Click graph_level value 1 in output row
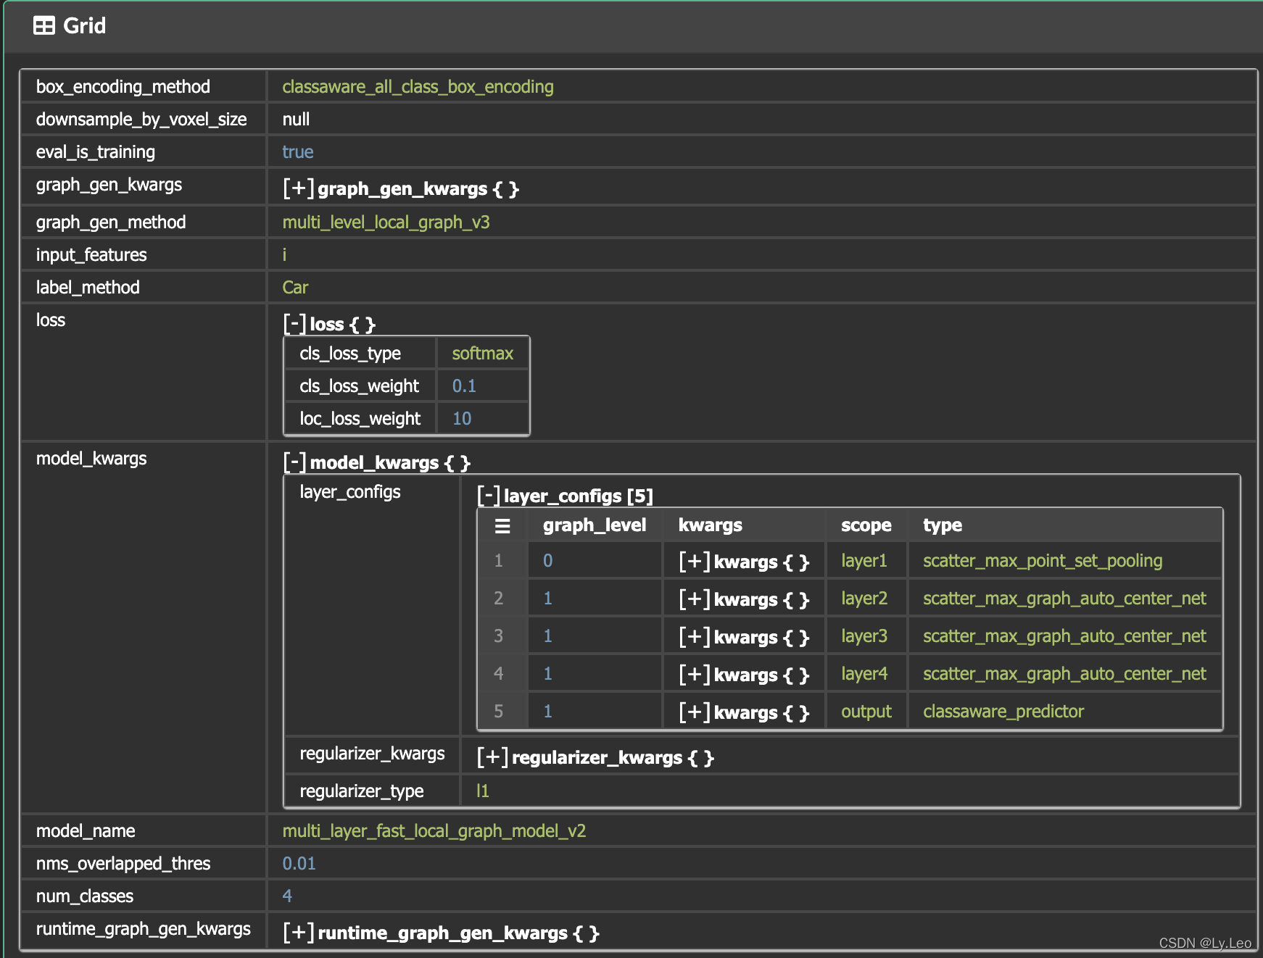This screenshot has width=1263, height=958. [x=547, y=712]
